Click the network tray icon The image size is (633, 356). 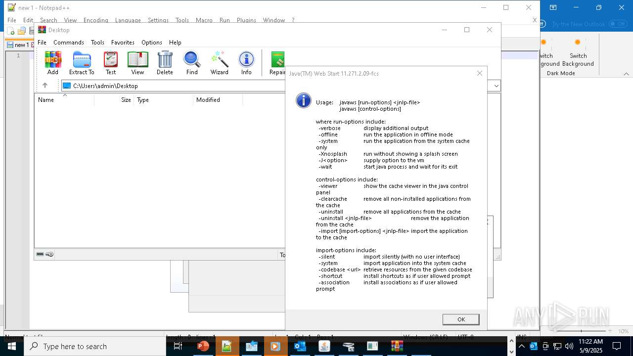557,346
